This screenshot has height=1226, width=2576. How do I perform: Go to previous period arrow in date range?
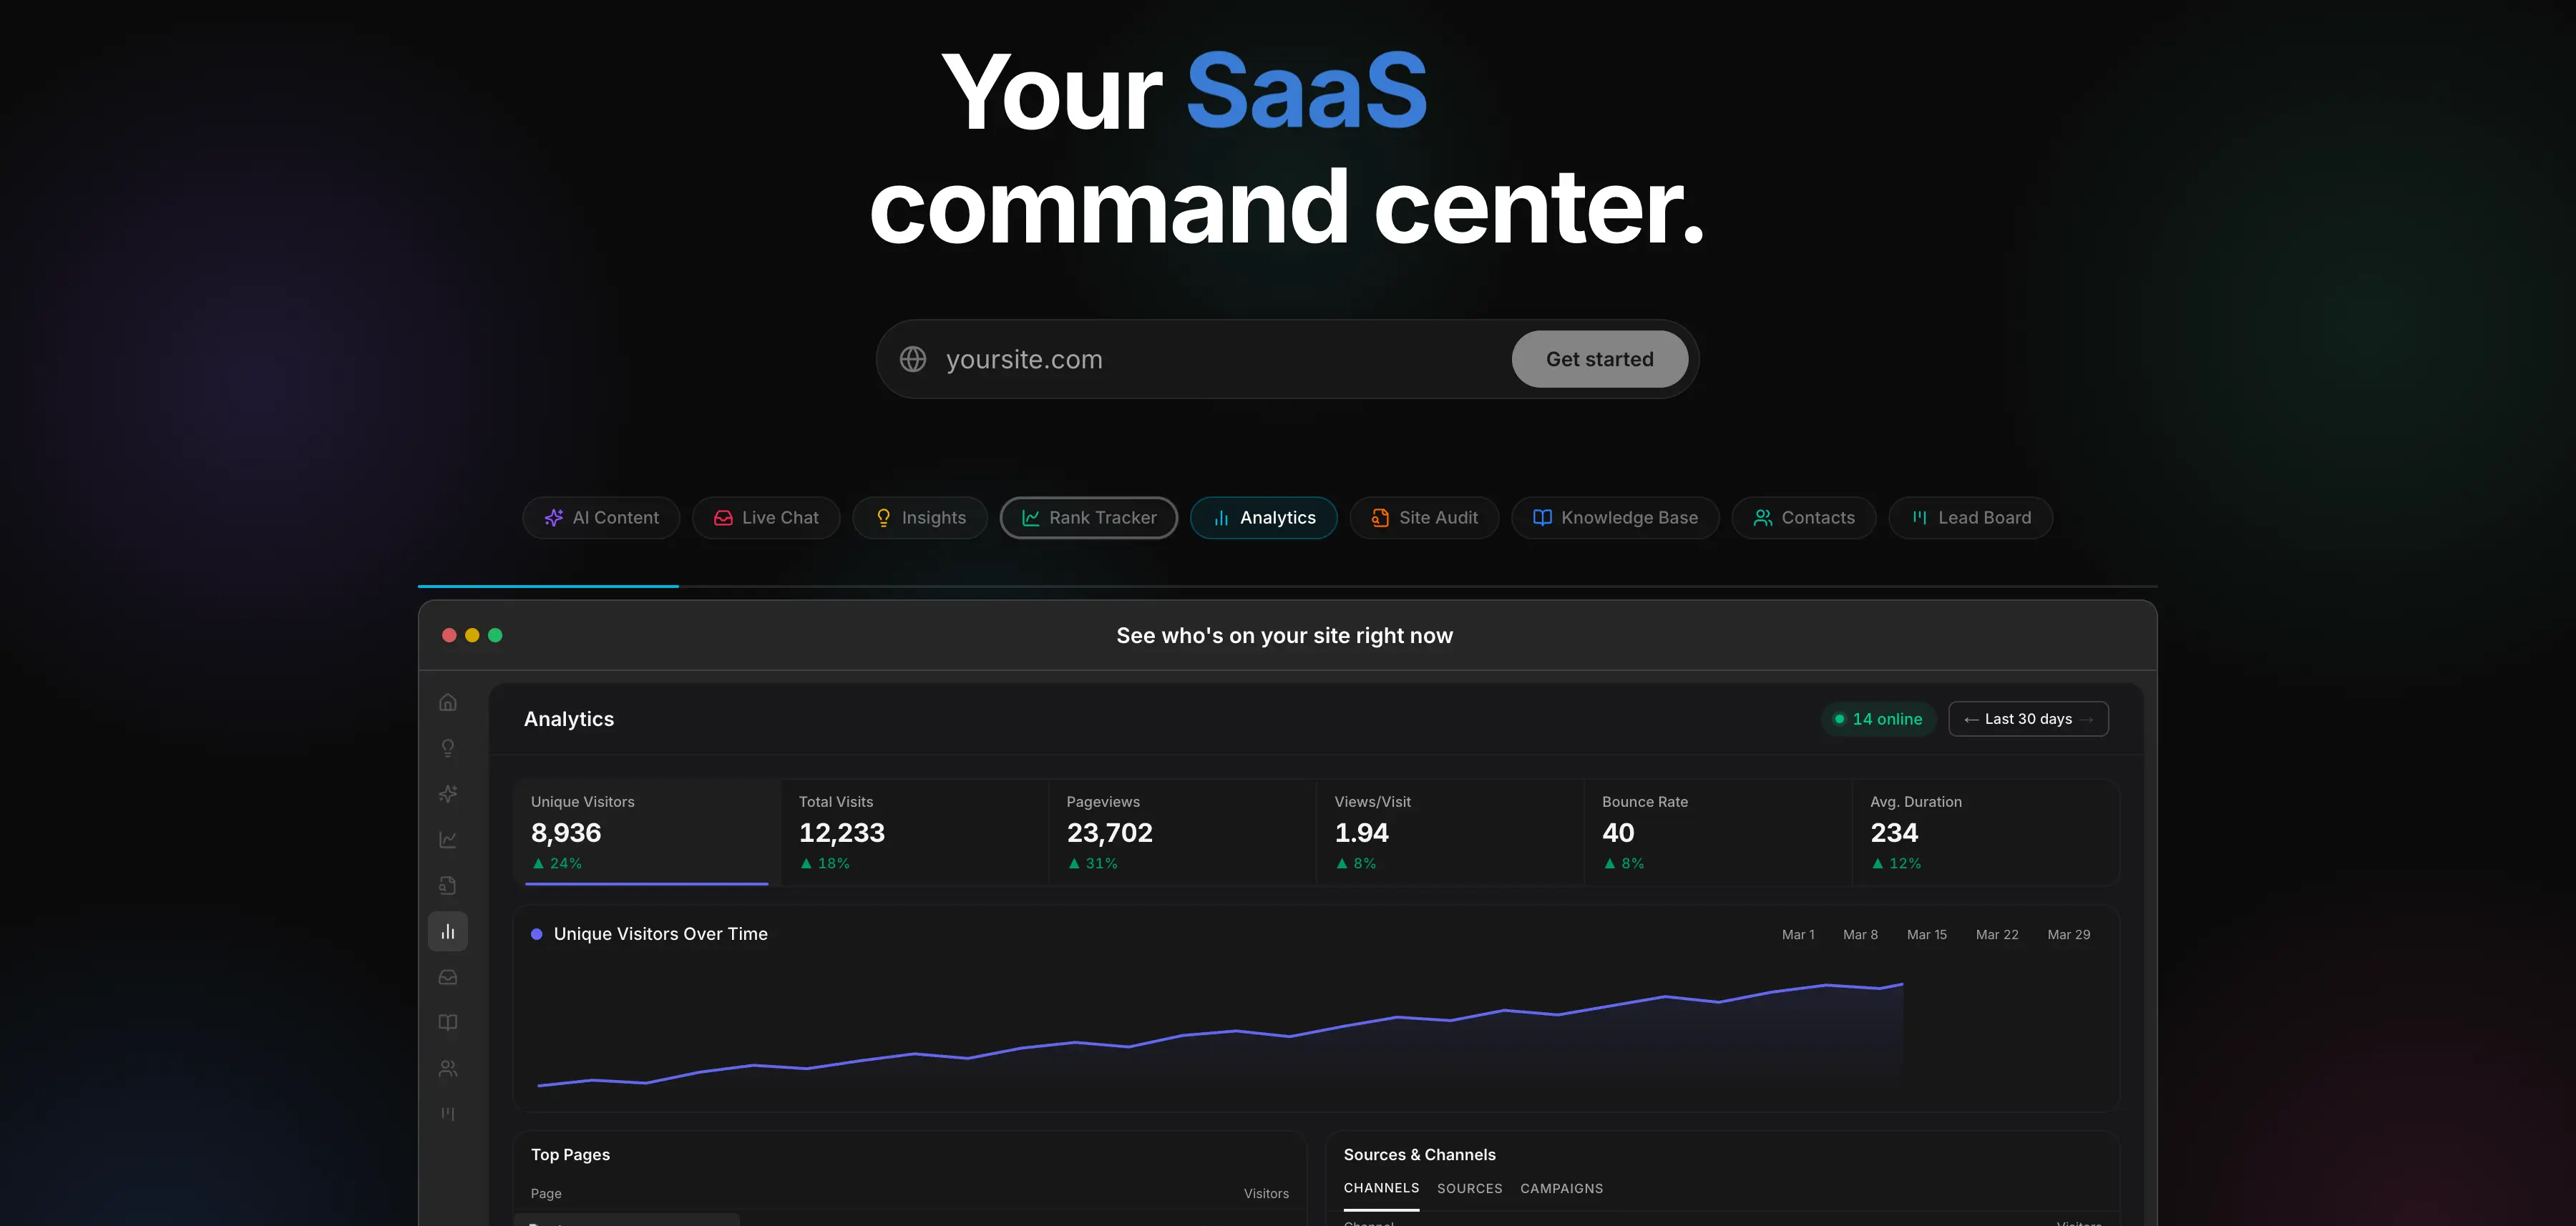1971,719
